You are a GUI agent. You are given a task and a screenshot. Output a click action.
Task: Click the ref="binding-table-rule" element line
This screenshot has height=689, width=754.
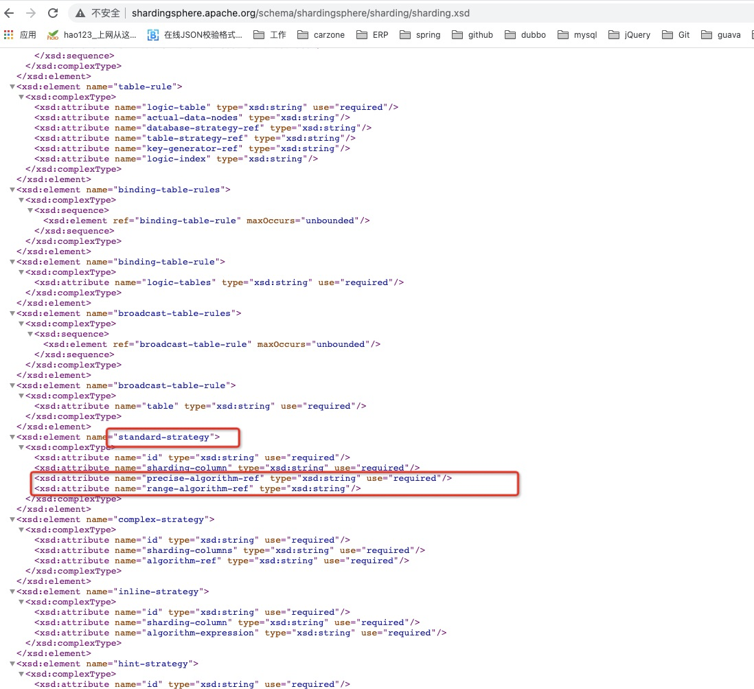[207, 221]
